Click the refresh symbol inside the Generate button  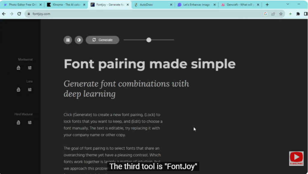pos(94,40)
